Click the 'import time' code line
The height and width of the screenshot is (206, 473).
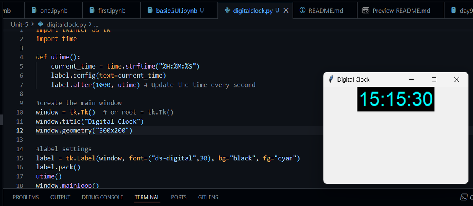(x=56, y=39)
